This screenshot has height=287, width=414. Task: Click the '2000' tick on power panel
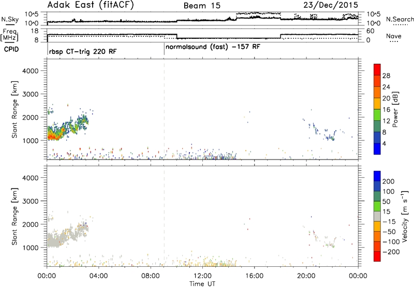[31, 117]
